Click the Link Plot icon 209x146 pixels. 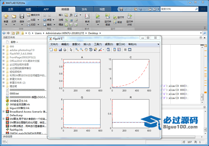pos(108,50)
